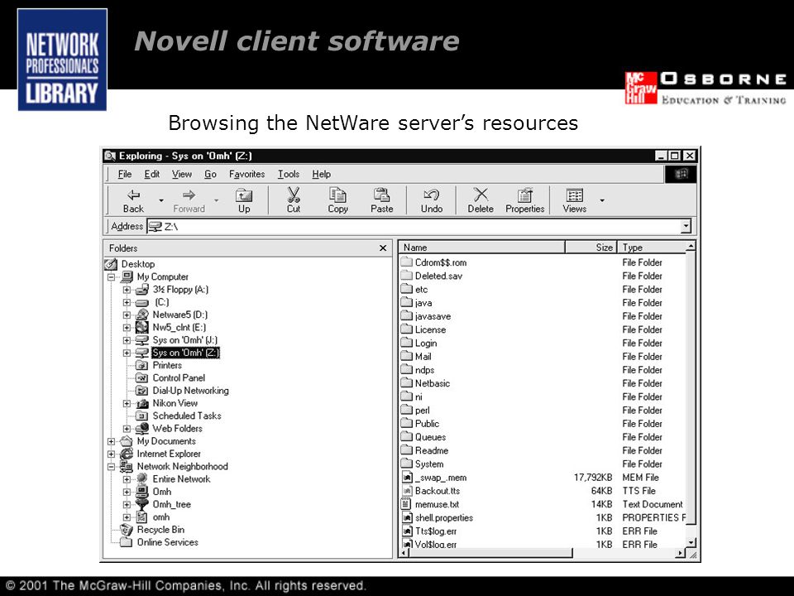Select the Entire Network globe icon

141,479
